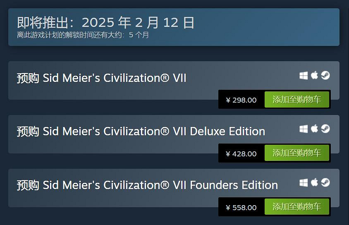Click the Civilization VII Deluxe Edition title
The height and width of the screenshot is (225, 349).
tap(141, 132)
